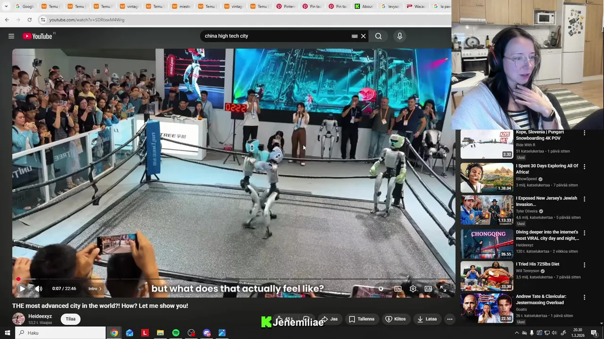Screen dimensions: 604x339
Task: Switch to the levyso tab
Action: coord(390,6)
